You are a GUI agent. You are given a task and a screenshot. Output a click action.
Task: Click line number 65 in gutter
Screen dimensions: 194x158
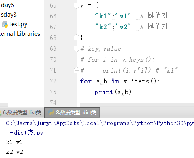(x=53, y=5)
